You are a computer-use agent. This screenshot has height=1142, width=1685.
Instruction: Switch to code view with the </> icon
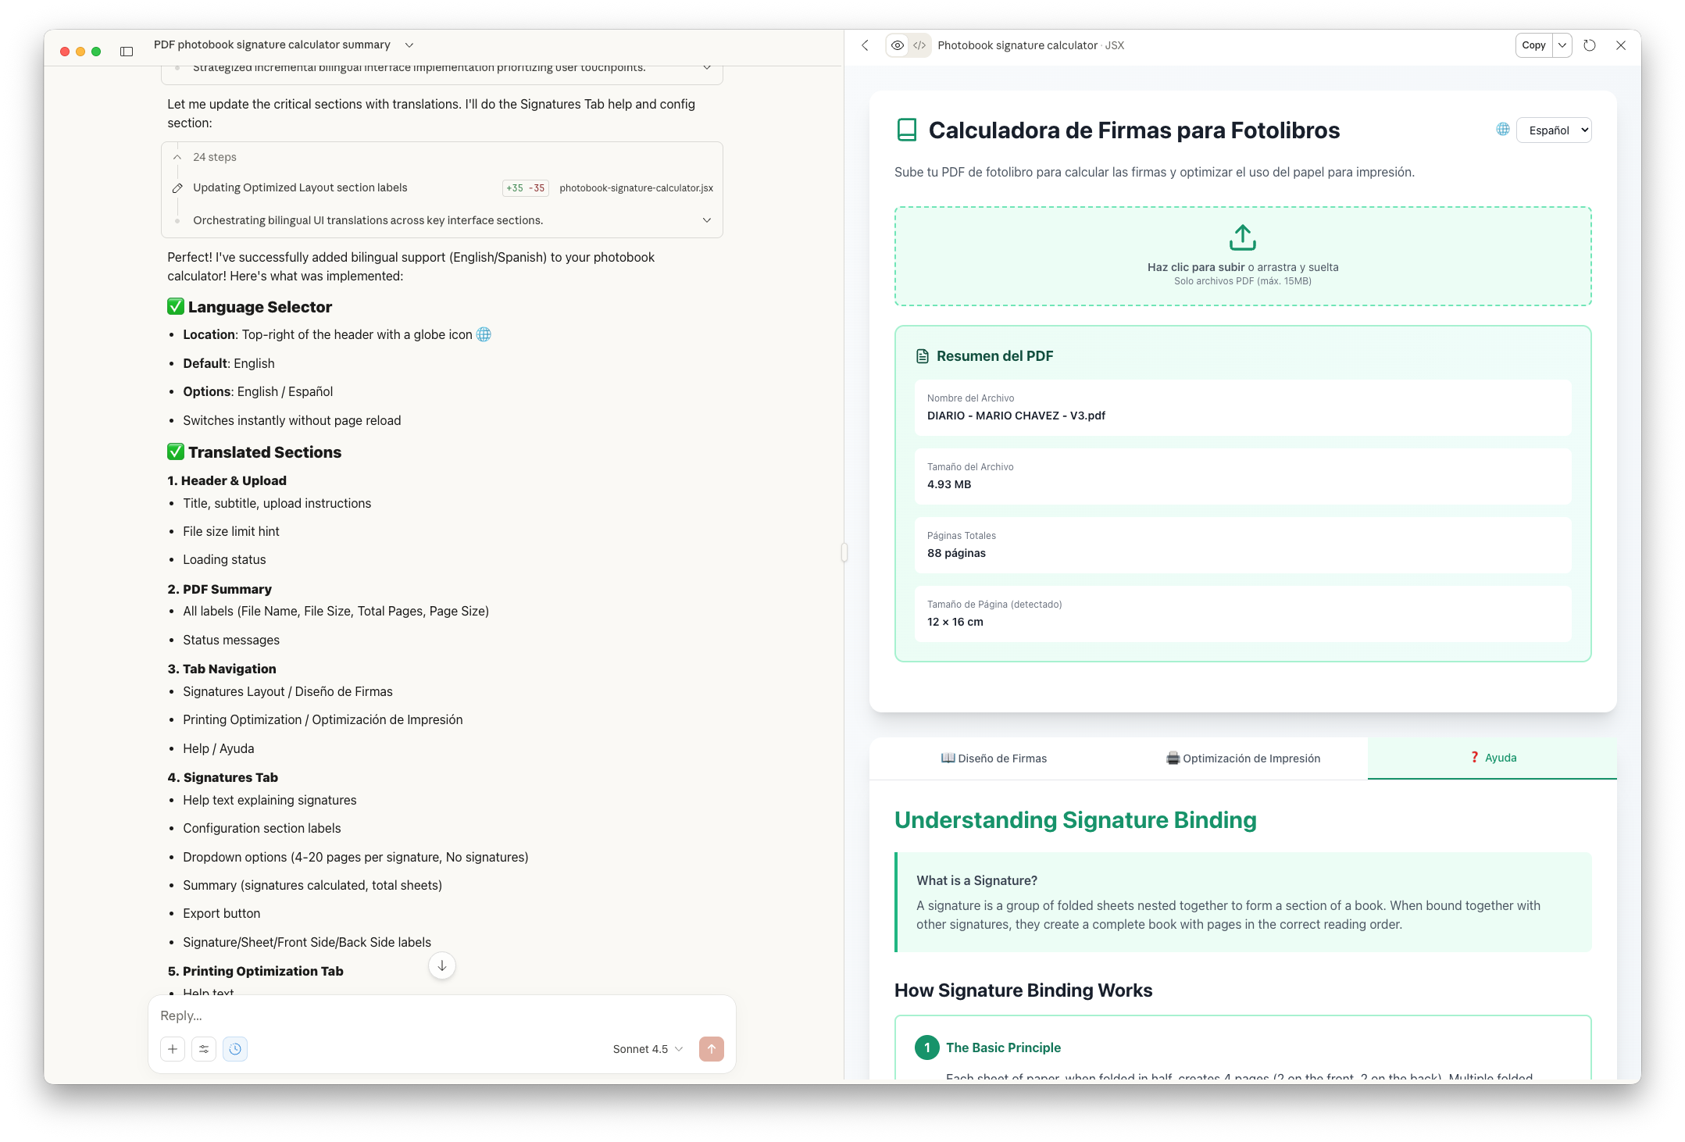[920, 45]
